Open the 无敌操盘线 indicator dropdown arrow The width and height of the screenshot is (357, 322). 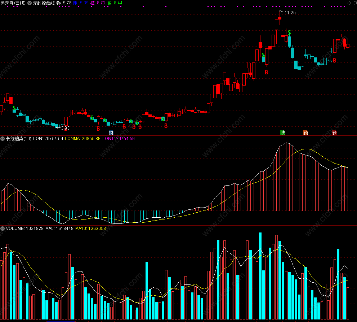(30, 3)
